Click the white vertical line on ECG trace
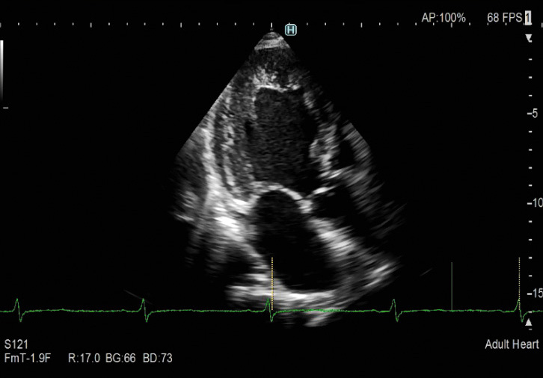Image resolution: width=543 pixels, height=378 pixels. tap(452, 285)
